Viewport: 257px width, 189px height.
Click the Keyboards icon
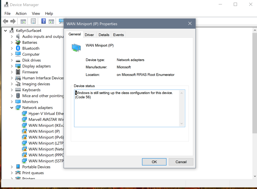18,90
